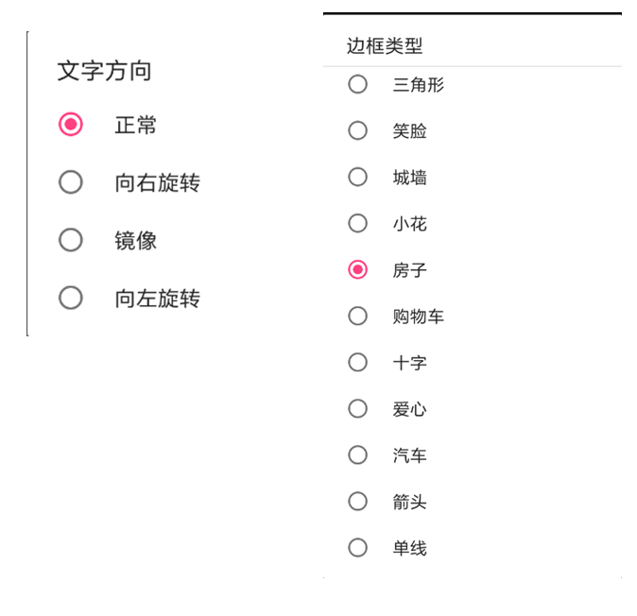Choose 单线 border type option
Viewport: 637px width, 616px height.
[357, 547]
